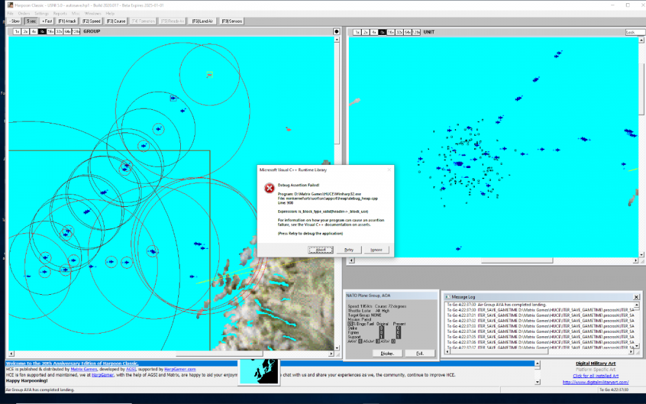Click the Message Log horizontal scrollbar thumb
Viewport: 646px width, 404px height.
tap(501, 352)
